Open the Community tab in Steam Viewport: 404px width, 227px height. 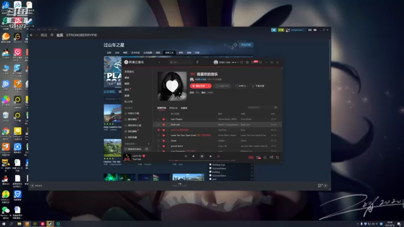tap(60, 35)
